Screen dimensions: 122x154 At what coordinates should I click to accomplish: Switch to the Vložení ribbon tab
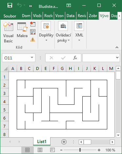pos(37,16)
